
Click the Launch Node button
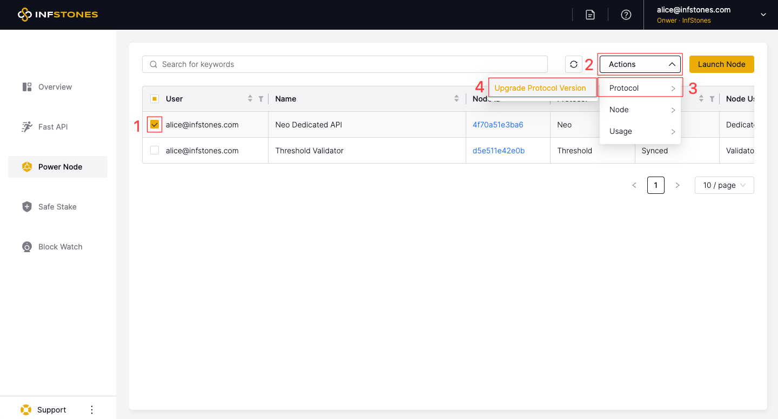click(x=722, y=64)
